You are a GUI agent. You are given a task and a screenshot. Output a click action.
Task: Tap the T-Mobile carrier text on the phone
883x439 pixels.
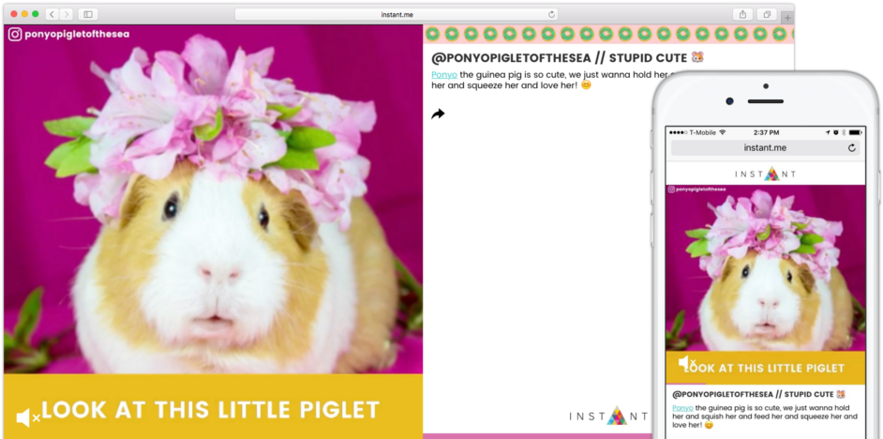[x=702, y=132]
